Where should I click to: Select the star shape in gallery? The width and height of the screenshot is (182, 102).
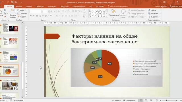coord(104,16)
